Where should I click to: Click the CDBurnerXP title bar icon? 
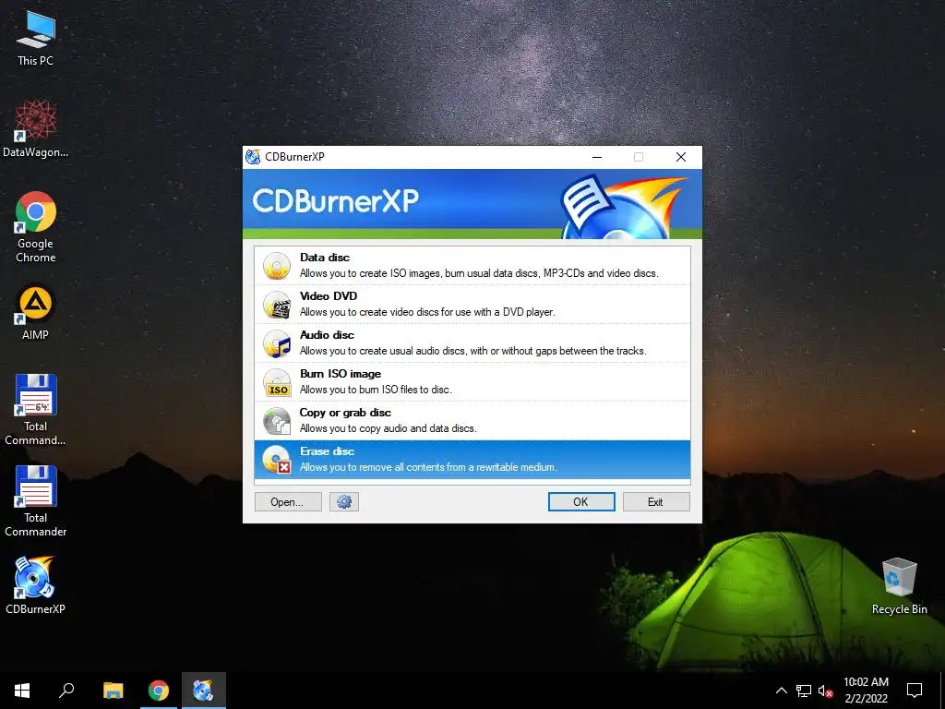[253, 157]
